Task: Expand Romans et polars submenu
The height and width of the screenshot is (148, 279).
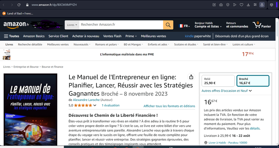Action: tap(107, 44)
